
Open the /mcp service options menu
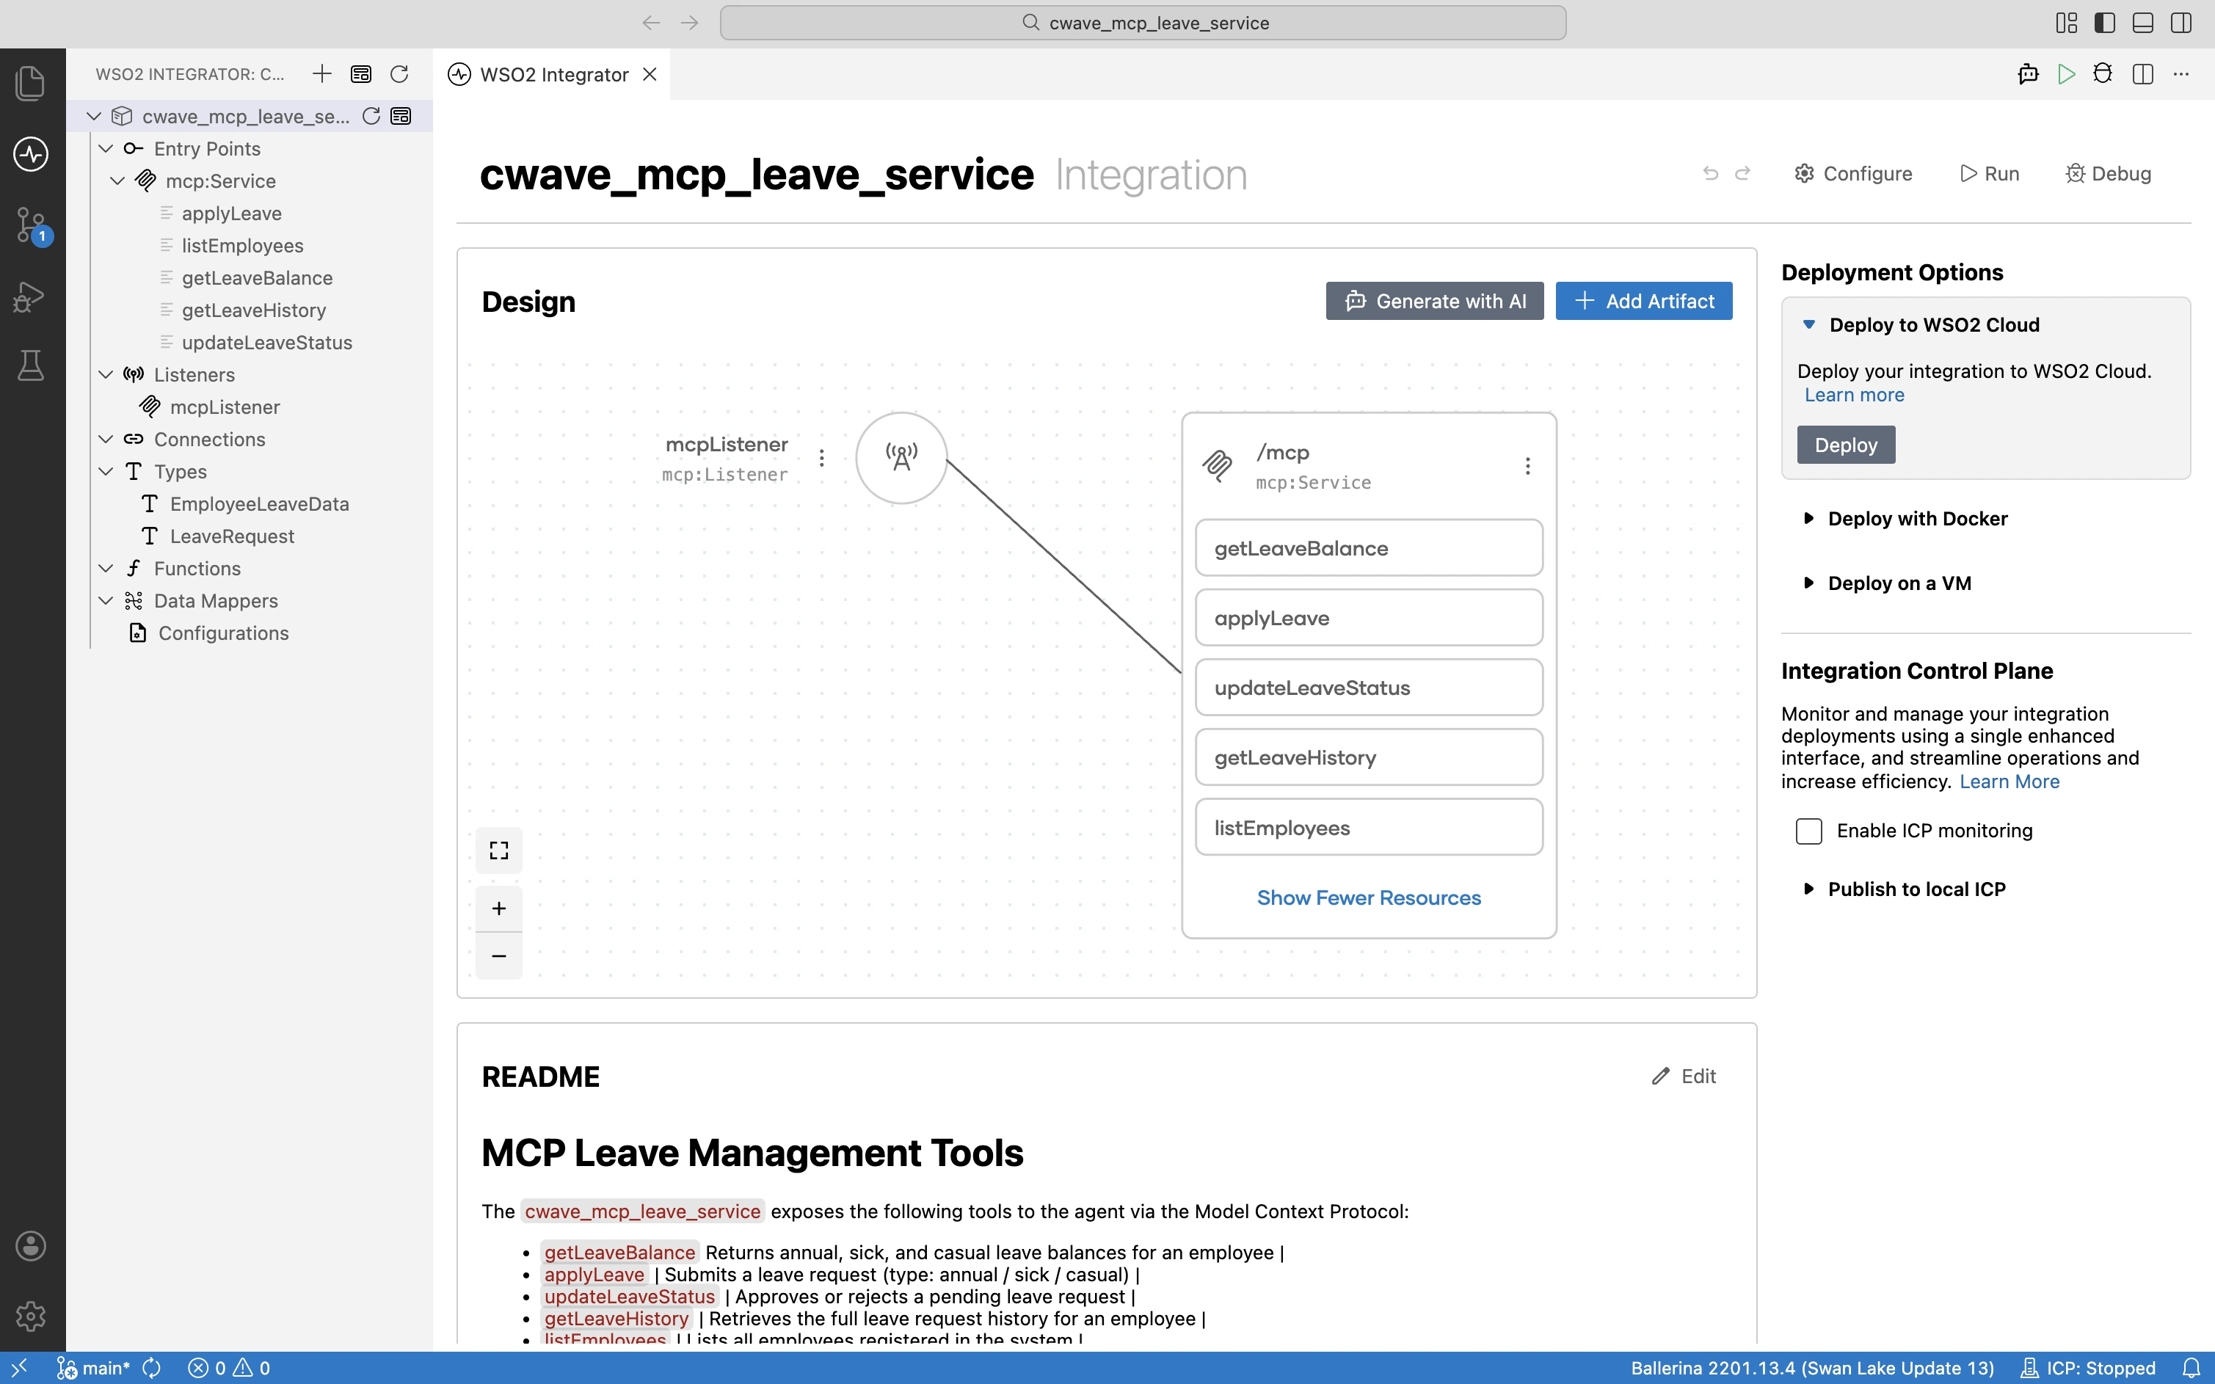click(1527, 466)
